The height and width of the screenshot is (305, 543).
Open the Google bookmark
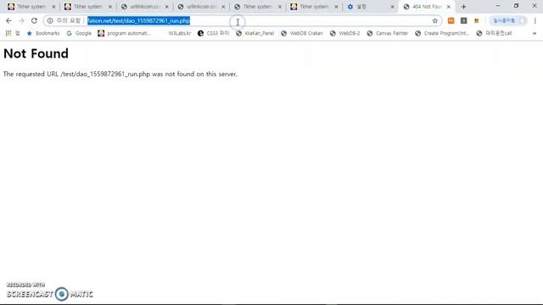tap(79, 33)
